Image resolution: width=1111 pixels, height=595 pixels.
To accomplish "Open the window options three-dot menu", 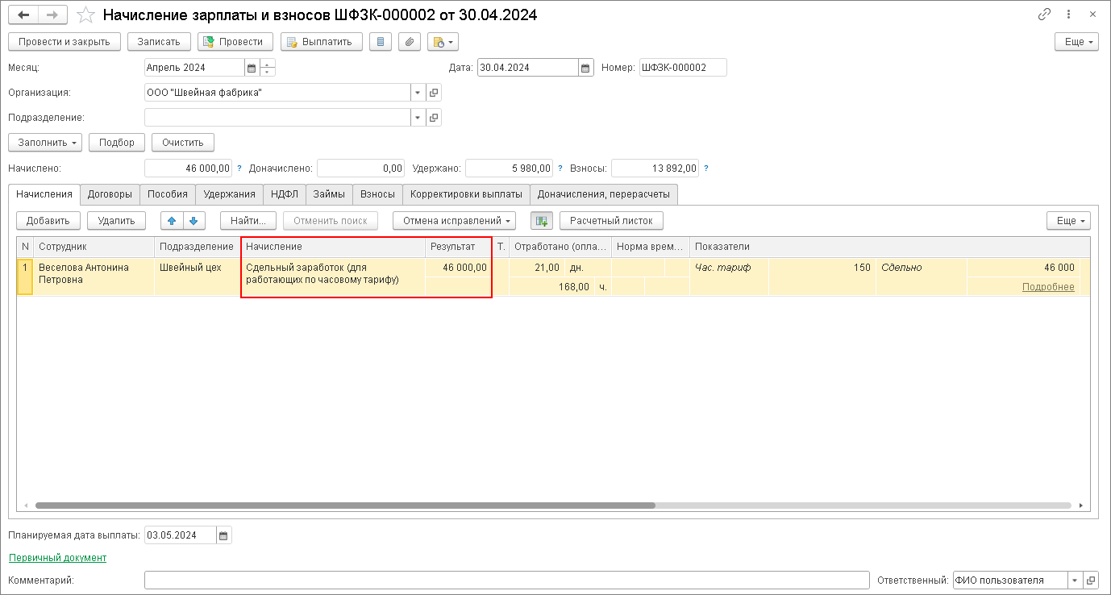I will (1069, 15).
